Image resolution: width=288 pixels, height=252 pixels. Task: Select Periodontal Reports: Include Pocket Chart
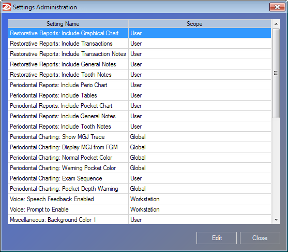point(140,106)
